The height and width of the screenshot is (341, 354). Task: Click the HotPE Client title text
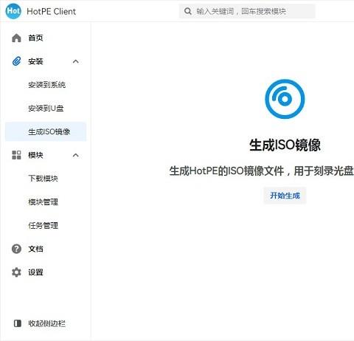coord(52,11)
